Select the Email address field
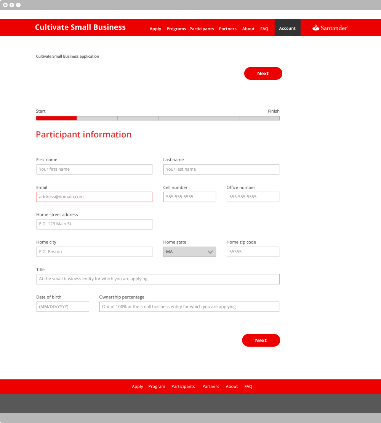The width and height of the screenshot is (381, 423). (x=94, y=197)
